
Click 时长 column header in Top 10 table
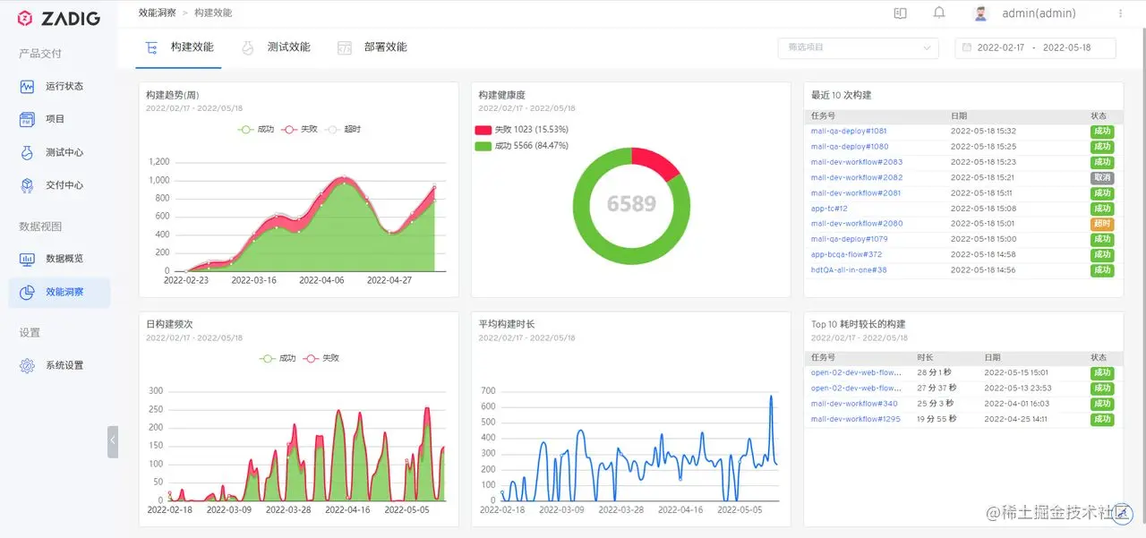tap(925, 357)
